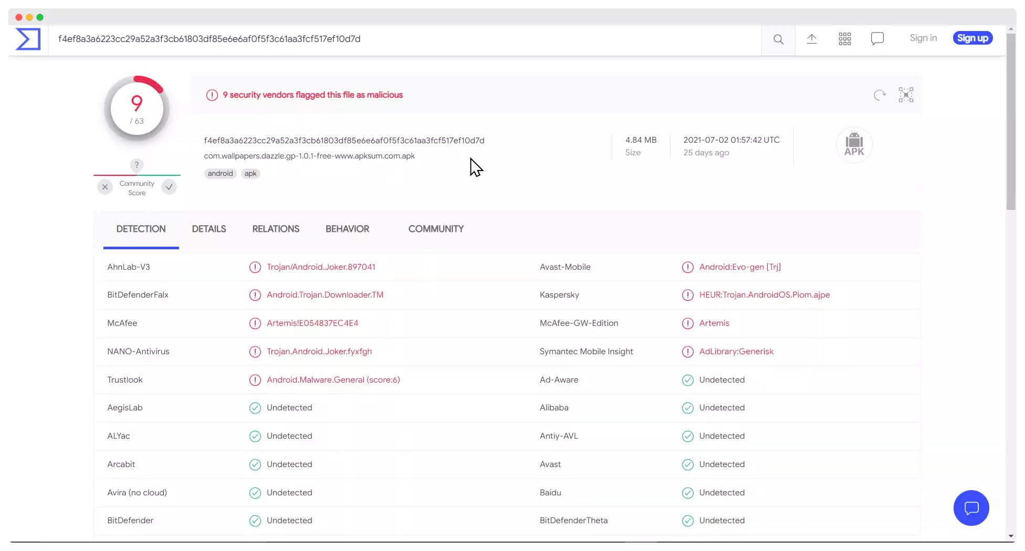This screenshot has height=551, width=1025.
Task: Click the Symantec Mobile Insight vendor name
Action: click(586, 352)
